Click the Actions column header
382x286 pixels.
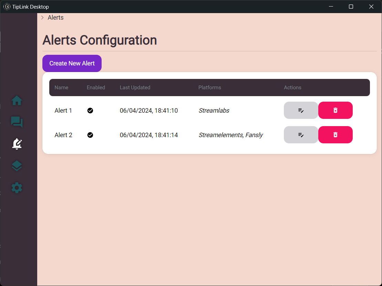coord(292,88)
